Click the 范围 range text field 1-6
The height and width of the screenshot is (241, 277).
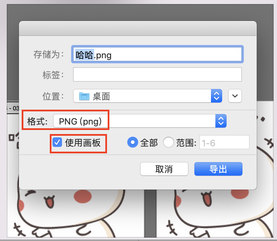tap(225, 142)
